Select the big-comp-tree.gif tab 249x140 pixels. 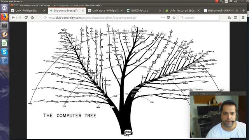click(67, 10)
